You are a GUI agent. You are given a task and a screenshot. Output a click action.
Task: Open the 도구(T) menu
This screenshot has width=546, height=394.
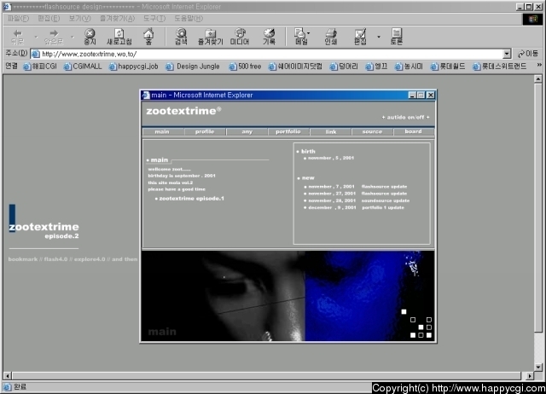coord(154,19)
